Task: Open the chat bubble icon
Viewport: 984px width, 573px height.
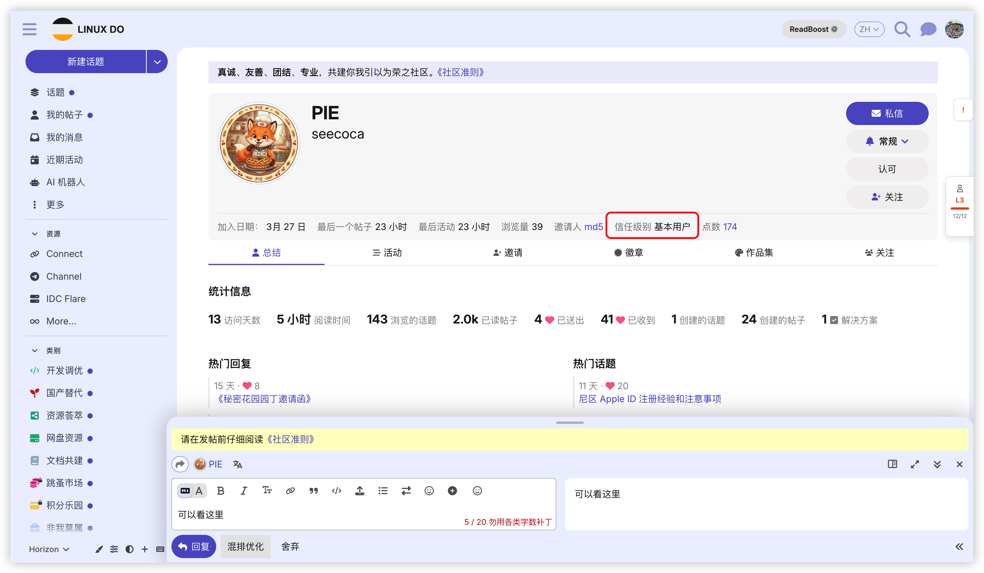Action: [x=928, y=29]
